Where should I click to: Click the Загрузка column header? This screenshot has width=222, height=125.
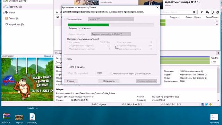click(x=174, y=17)
